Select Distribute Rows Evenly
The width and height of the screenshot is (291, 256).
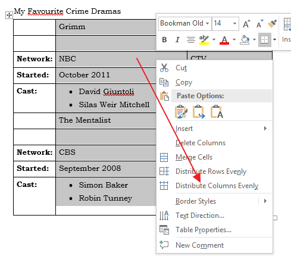(214, 171)
